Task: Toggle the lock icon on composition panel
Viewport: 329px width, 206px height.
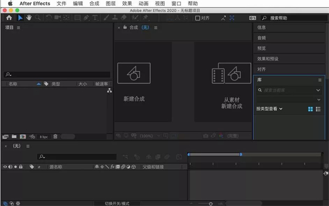Action: click(x=125, y=27)
